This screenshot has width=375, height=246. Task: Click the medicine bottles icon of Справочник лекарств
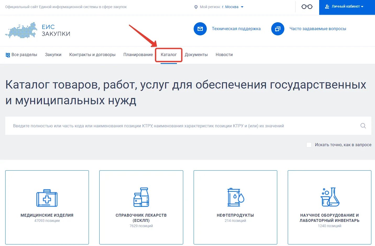point(141,197)
